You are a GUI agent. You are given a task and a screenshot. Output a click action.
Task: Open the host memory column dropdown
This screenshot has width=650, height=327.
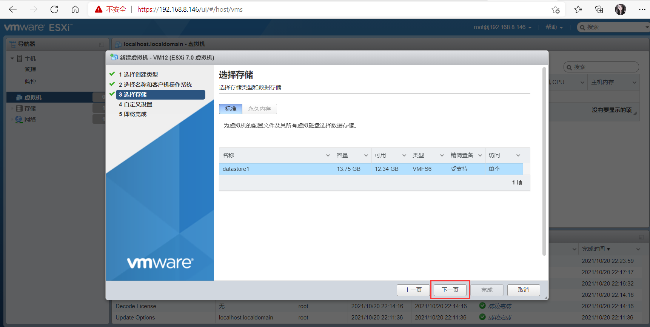click(634, 82)
